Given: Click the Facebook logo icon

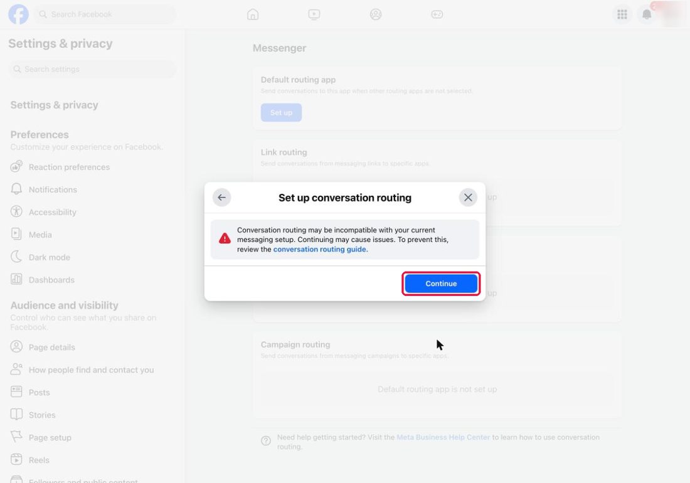Looking at the screenshot, I should pyautogui.click(x=18, y=14).
